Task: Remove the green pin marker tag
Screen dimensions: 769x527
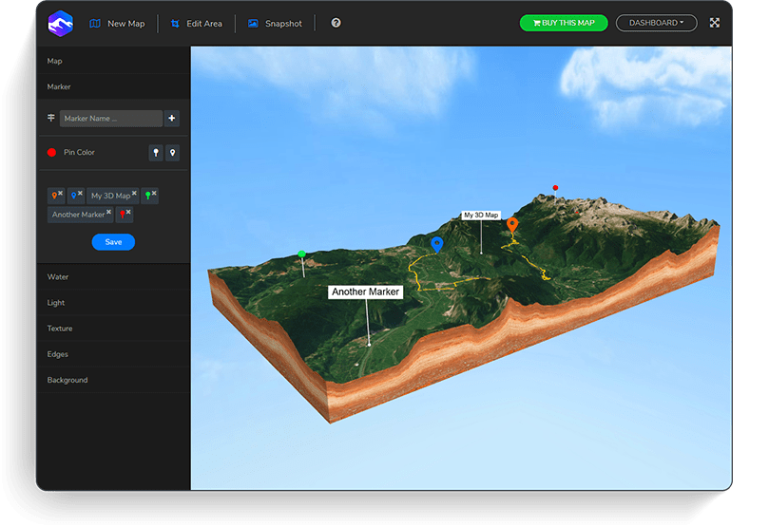Action: click(154, 193)
